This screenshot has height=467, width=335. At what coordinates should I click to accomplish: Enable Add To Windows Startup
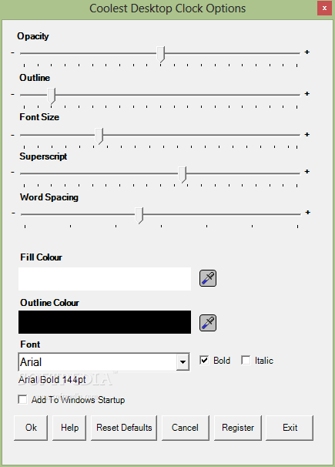(22, 399)
